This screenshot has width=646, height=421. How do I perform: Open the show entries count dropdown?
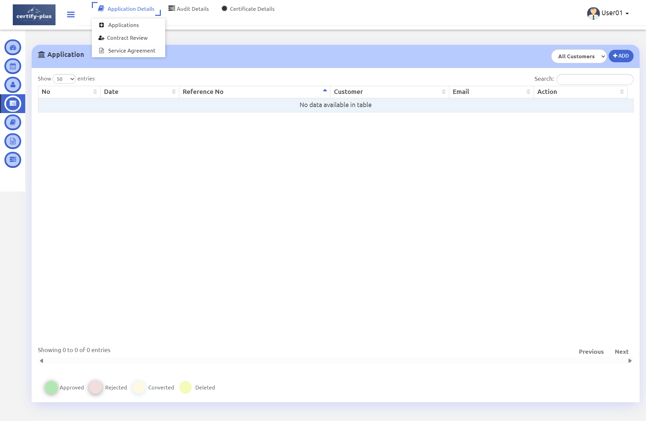point(64,79)
